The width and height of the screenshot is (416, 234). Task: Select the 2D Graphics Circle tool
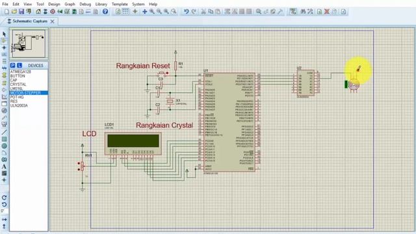pos(4,146)
